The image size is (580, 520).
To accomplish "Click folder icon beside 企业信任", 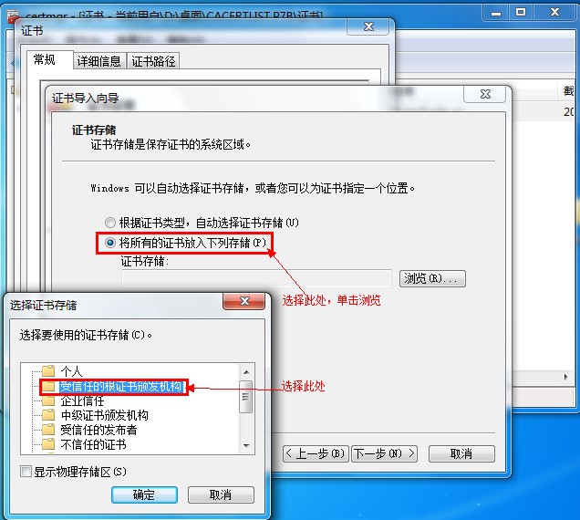I will pyautogui.click(x=48, y=400).
